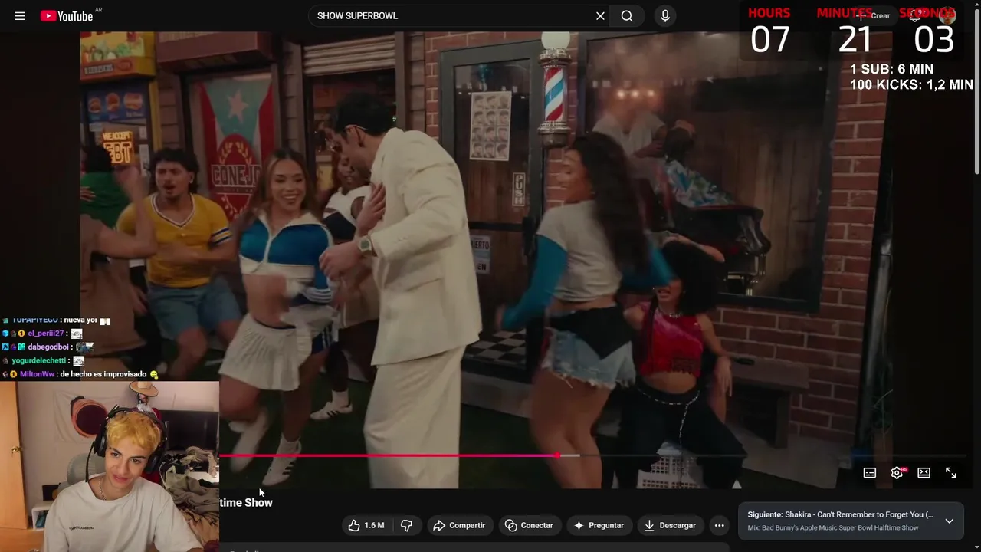This screenshot has height=552, width=981.
Task: Click chat user dabegodboi name
Action: [x=48, y=347]
